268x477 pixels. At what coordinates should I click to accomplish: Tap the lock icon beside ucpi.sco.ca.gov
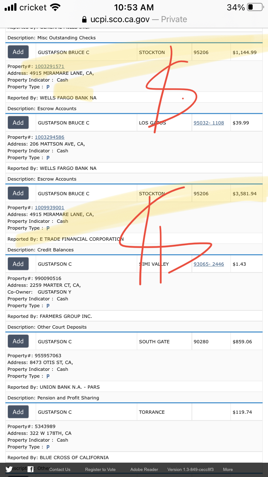tap(84, 19)
